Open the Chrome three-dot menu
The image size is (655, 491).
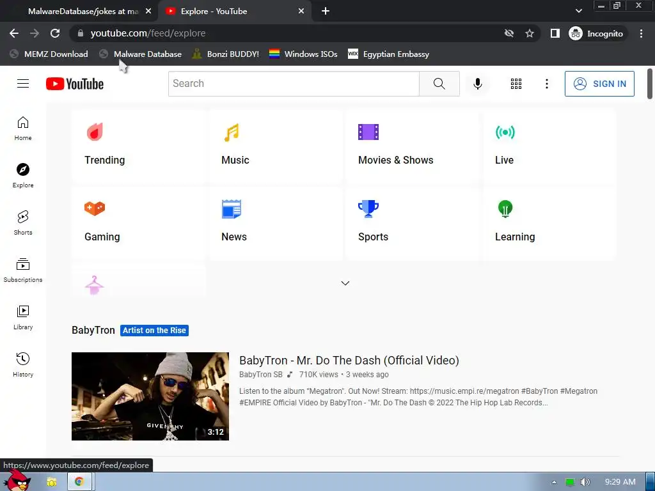point(641,33)
